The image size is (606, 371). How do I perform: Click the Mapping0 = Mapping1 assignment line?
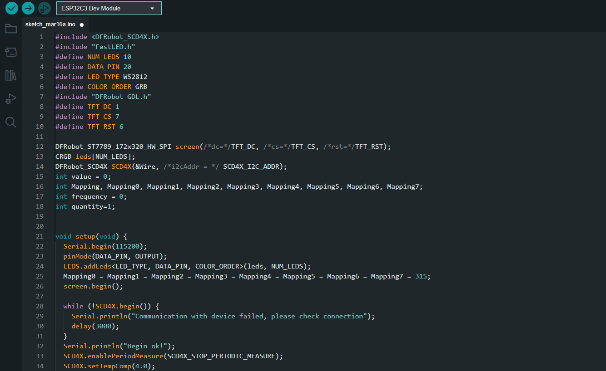247,276
